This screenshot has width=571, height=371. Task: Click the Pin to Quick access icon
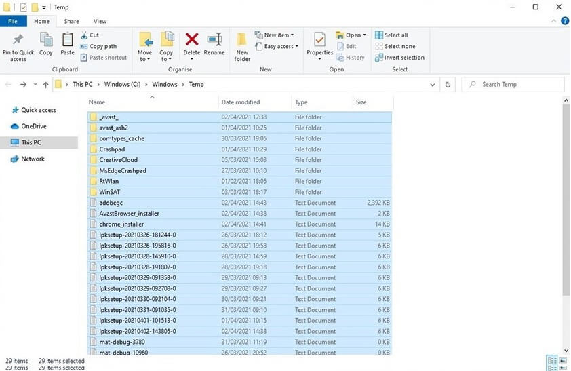18,41
